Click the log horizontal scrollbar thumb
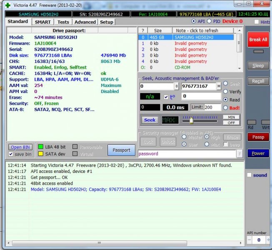The image size is (272, 250). pyautogui.click(x=100, y=243)
